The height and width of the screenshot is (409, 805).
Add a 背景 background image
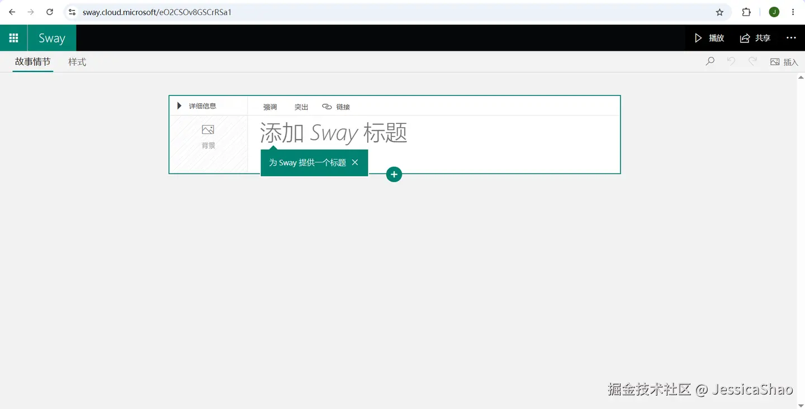[209, 137]
